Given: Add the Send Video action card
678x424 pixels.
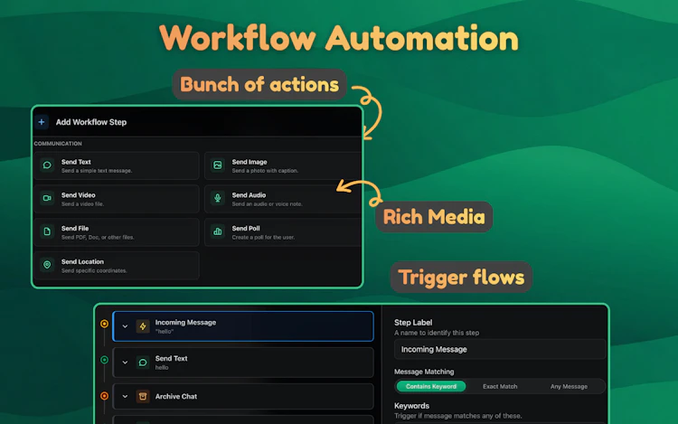Looking at the screenshot, I should point(117,199).
